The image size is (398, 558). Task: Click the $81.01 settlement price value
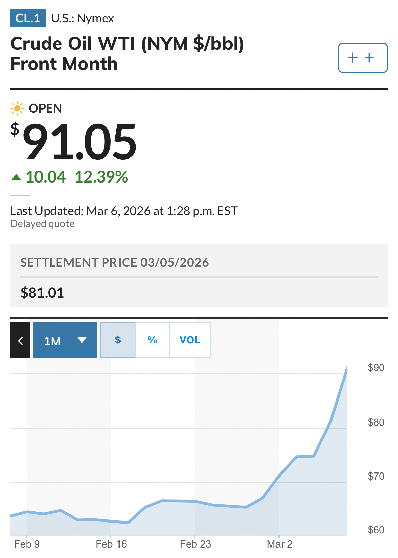[42, 293]
